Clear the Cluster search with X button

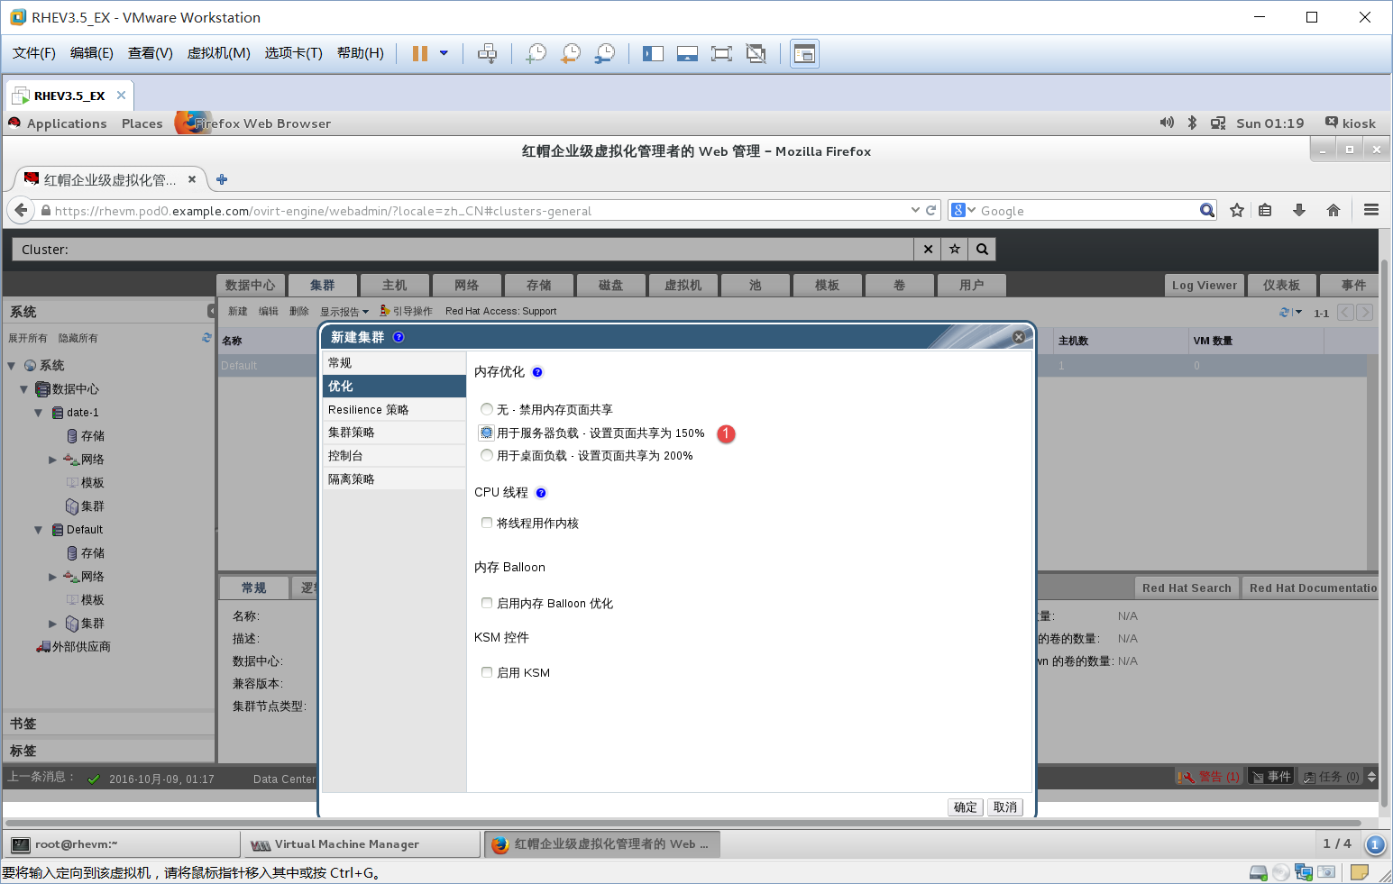point(928,249)
